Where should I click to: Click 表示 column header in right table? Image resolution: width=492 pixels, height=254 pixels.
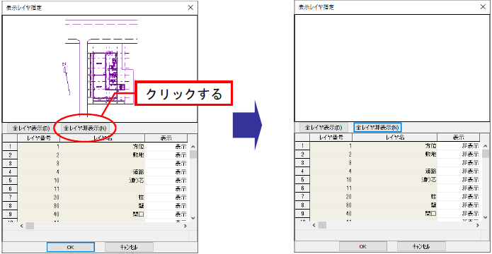[459, 138]
